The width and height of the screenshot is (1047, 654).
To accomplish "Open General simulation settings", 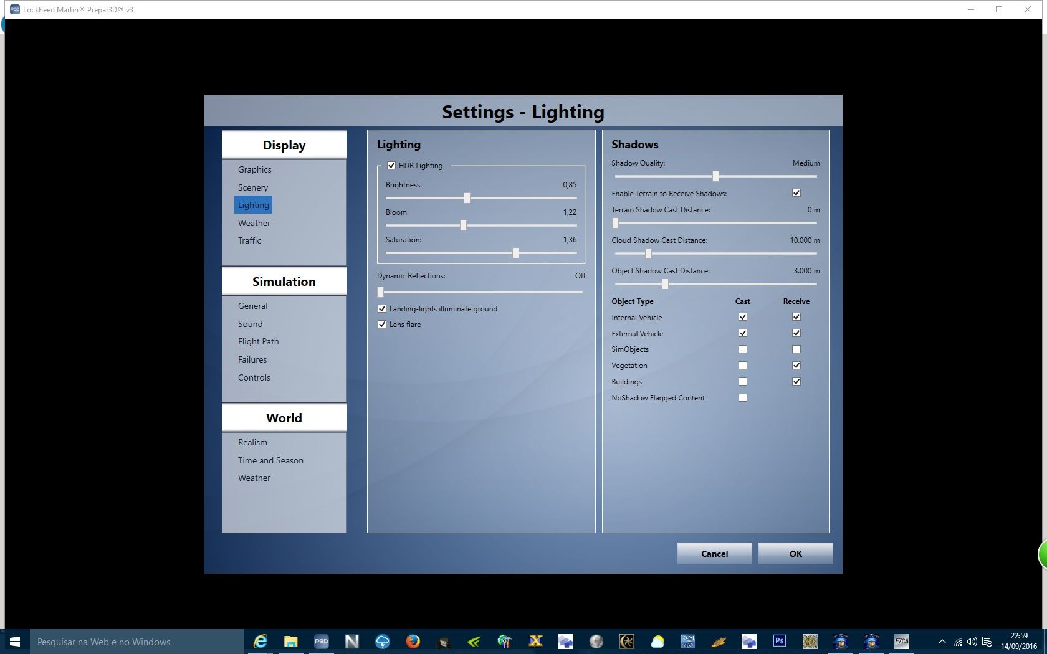I will click(x=252, y=306).
